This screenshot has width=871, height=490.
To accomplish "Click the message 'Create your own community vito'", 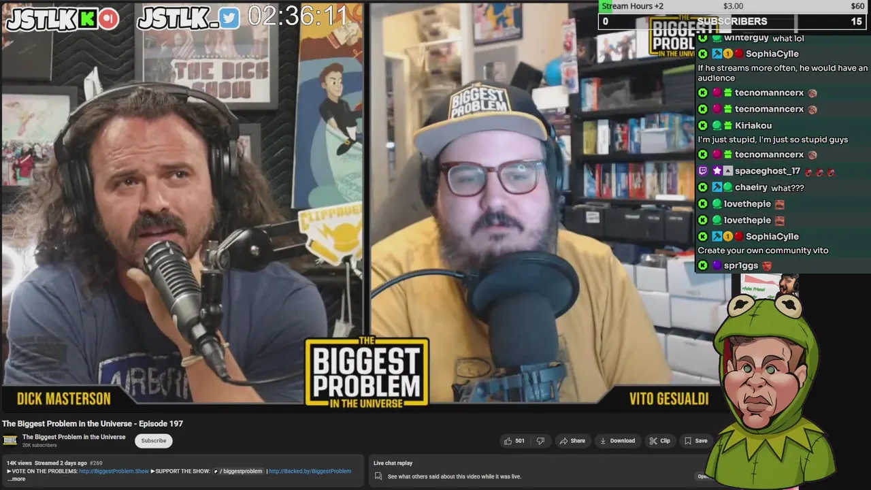I will [x=763, y=250].
